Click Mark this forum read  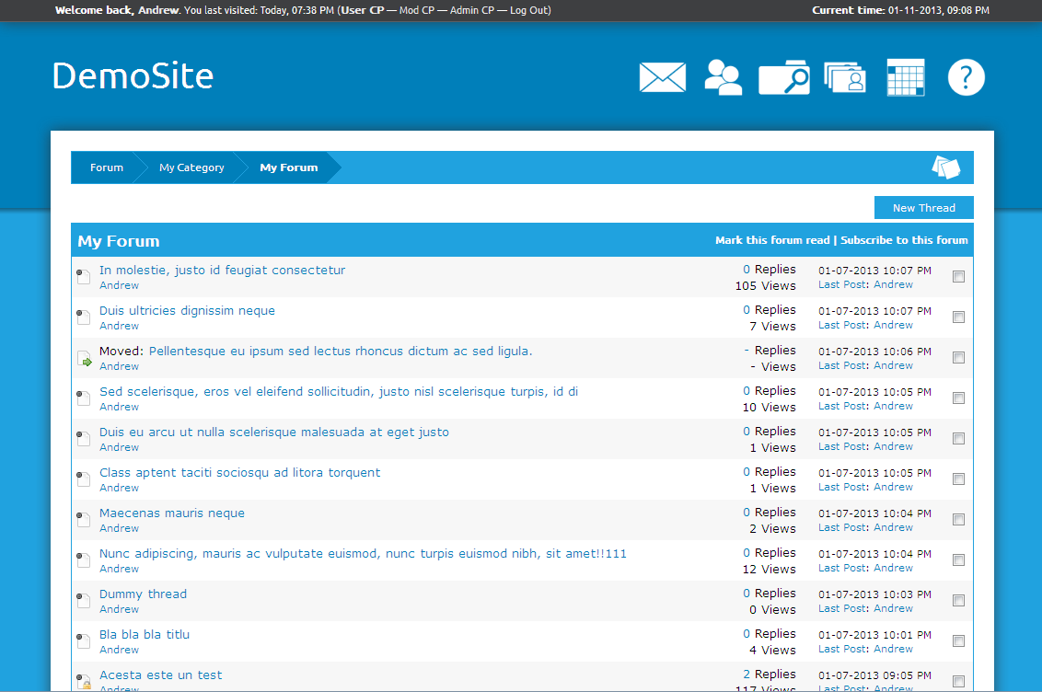tap(771, 240)
